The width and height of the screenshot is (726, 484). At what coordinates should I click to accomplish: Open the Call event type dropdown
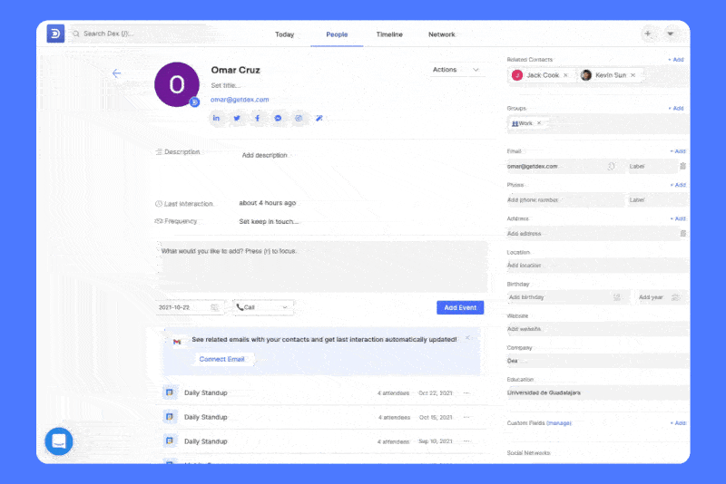click(x=263, y=307)
